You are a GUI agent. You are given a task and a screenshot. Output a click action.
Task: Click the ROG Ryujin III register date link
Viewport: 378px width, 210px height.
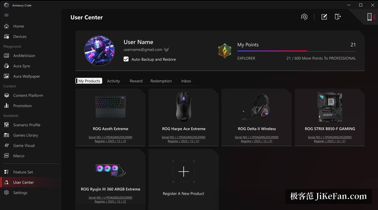(111, 202)
